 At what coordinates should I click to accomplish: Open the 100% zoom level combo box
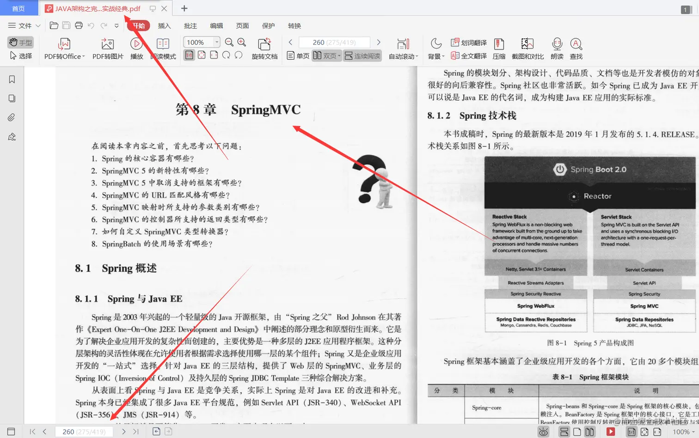click(x=201, y=42)
